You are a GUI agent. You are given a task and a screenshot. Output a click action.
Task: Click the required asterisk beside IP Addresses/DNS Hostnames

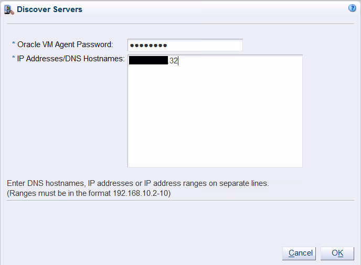[x=14, y=59]
